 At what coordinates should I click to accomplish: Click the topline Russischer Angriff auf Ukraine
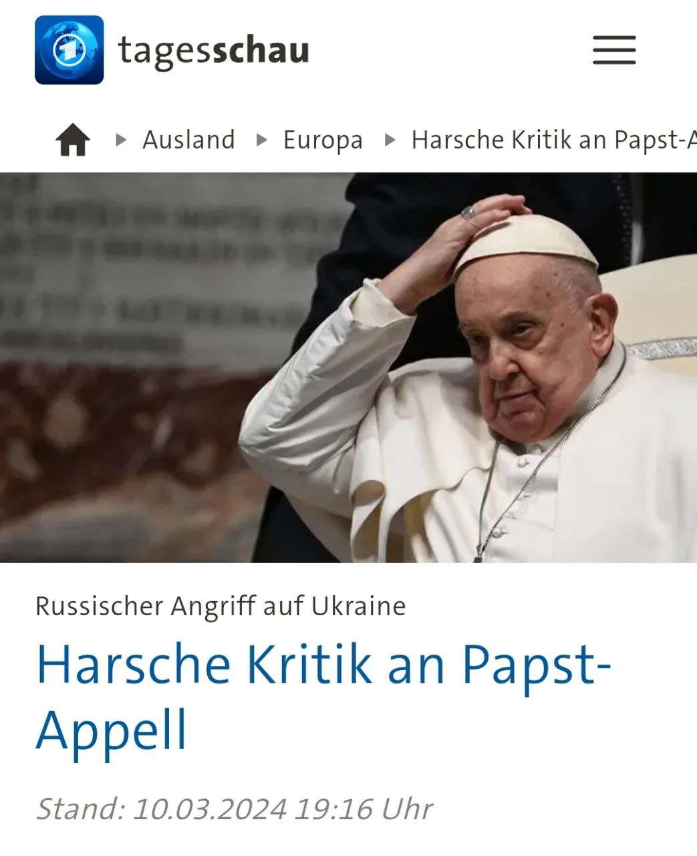pyautogui.click(x=221, y=606)
